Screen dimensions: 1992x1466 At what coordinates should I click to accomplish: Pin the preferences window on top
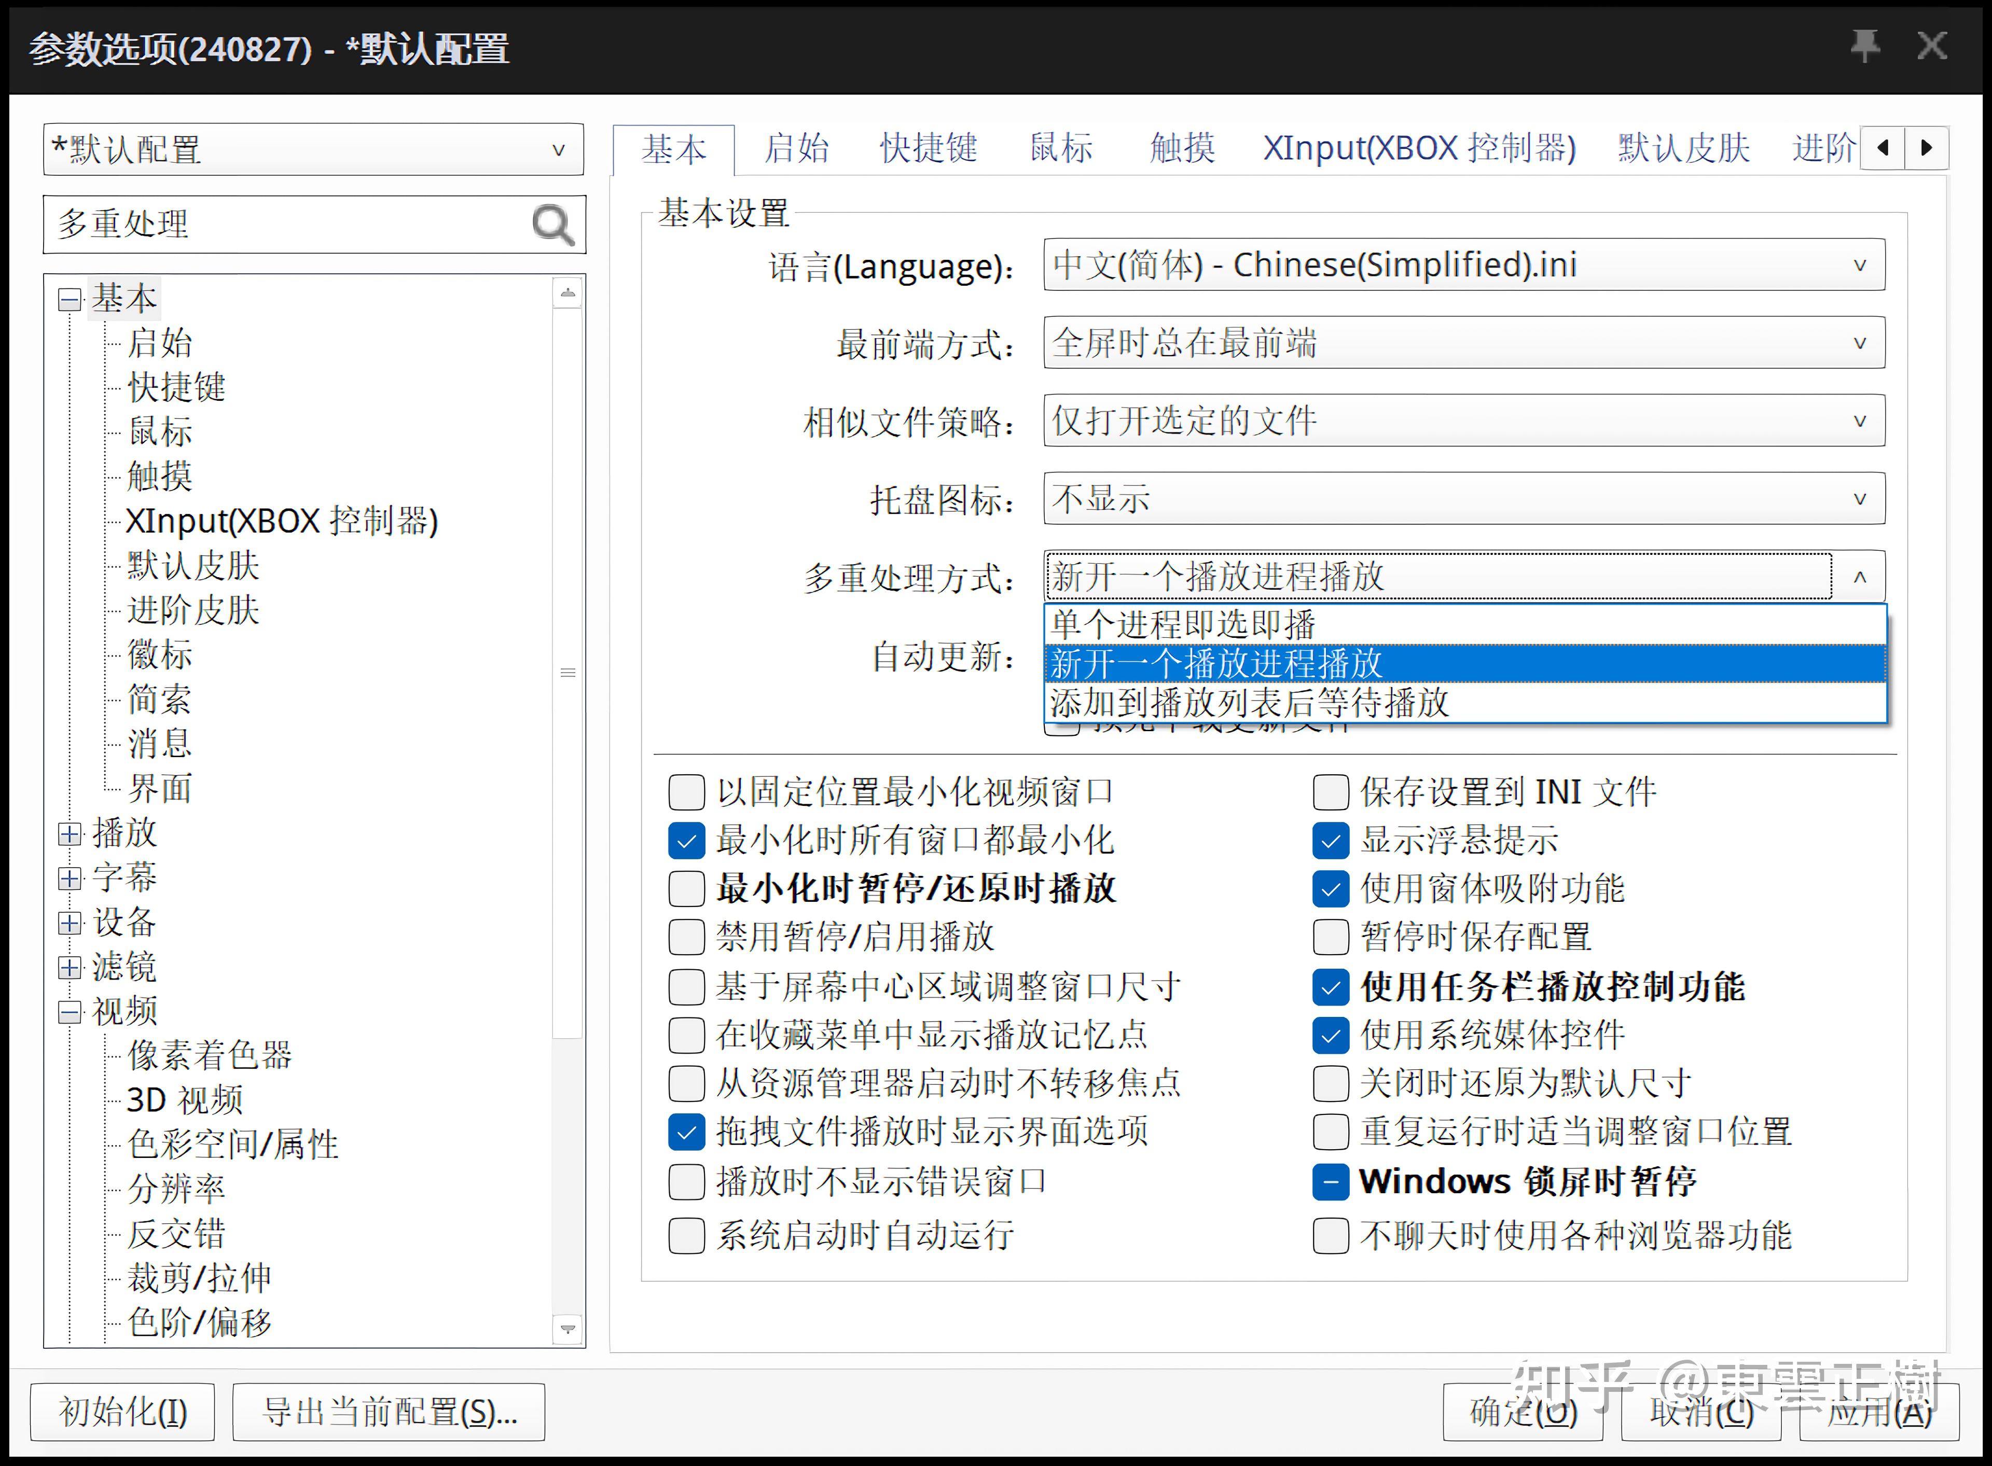[x=1865, y=46]
